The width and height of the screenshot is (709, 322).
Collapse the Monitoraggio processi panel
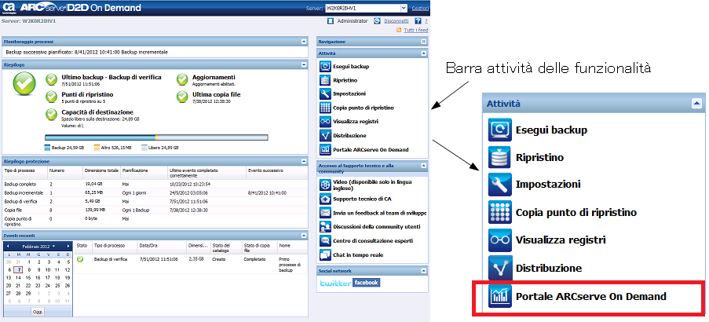click(305, 42)
